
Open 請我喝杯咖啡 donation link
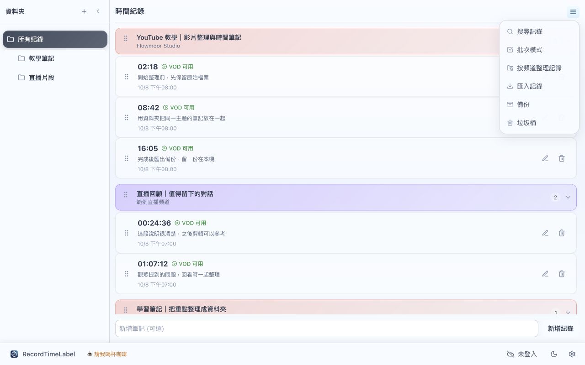coord(107,354)
